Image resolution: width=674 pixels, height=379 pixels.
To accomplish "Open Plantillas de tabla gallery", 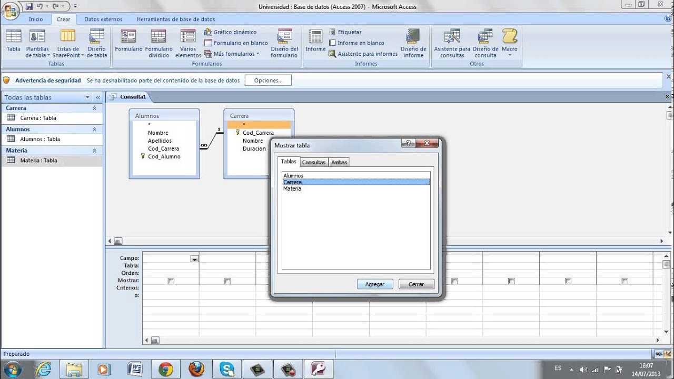I will click(37, 43).
